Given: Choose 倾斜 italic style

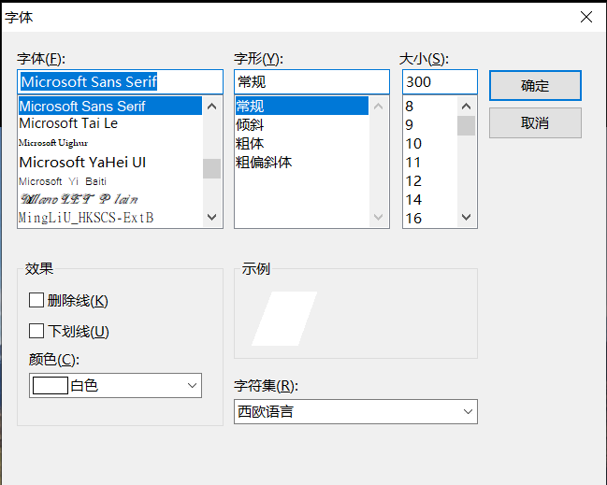Looking at the screenshot, I should point(301,124).
